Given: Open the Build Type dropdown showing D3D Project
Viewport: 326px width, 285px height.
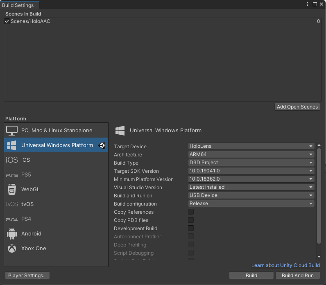Looking at the screenshot, I should 251,163.
